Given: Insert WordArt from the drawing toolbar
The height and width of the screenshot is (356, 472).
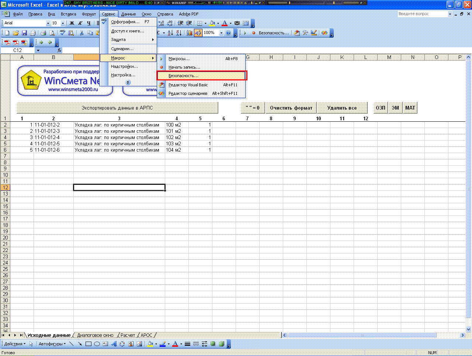Looking at the screenshot, I should pyautogui.click(x=114, y=344).
